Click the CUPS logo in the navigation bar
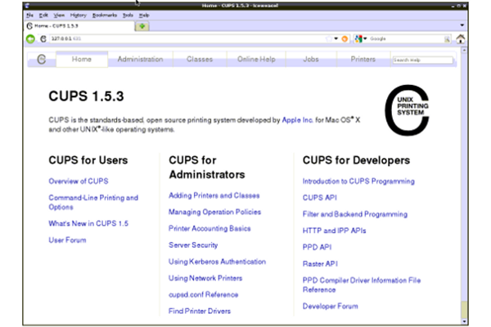The width and height of the screenshot is (491, 327). click(41, 60)
